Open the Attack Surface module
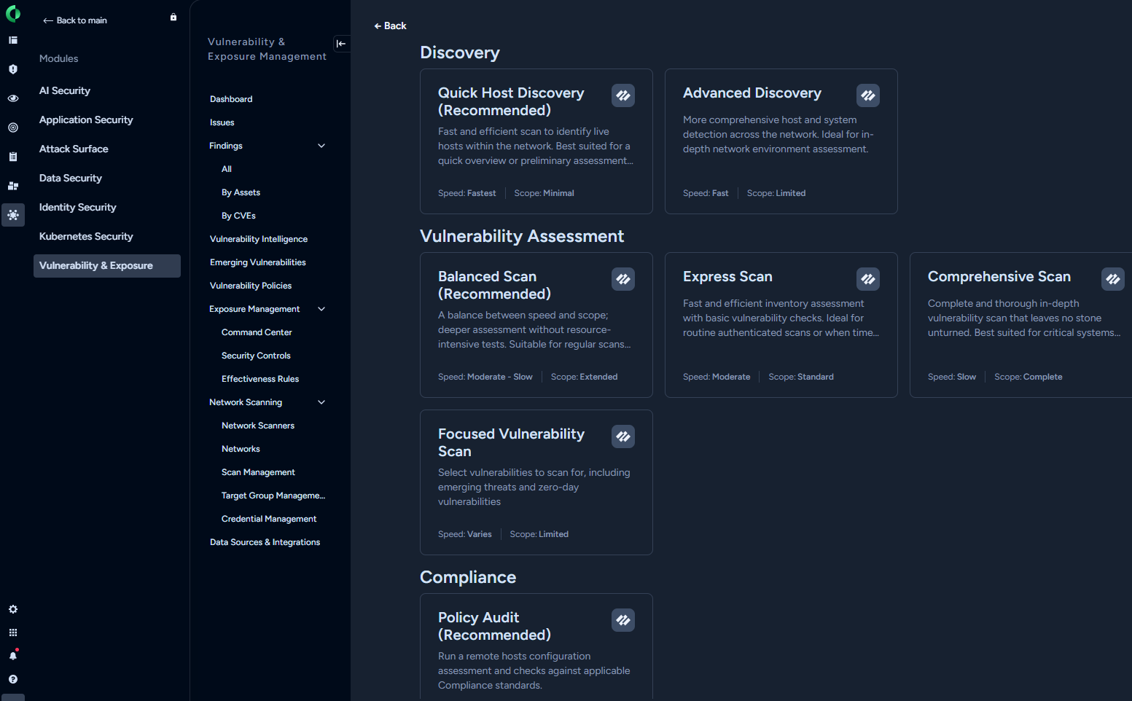The width and height of the screenshot is (1132, 701). [x=74, y=149]
